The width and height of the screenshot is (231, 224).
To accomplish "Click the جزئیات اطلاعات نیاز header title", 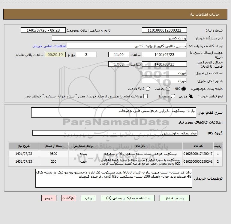I will coord(204,14).
